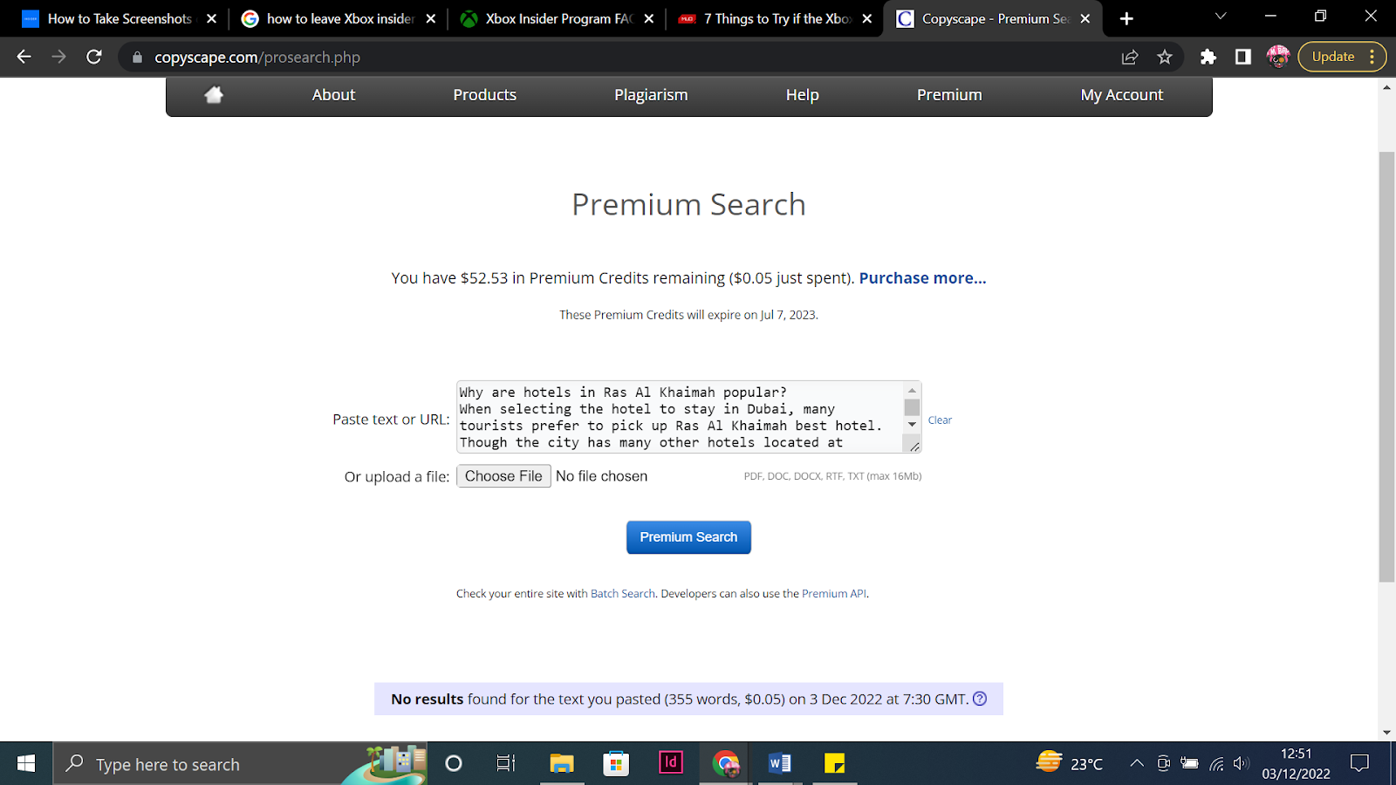Open weather widget showing 23°C
This screenshot has width=1396, height=785.
coord(1070,764)
